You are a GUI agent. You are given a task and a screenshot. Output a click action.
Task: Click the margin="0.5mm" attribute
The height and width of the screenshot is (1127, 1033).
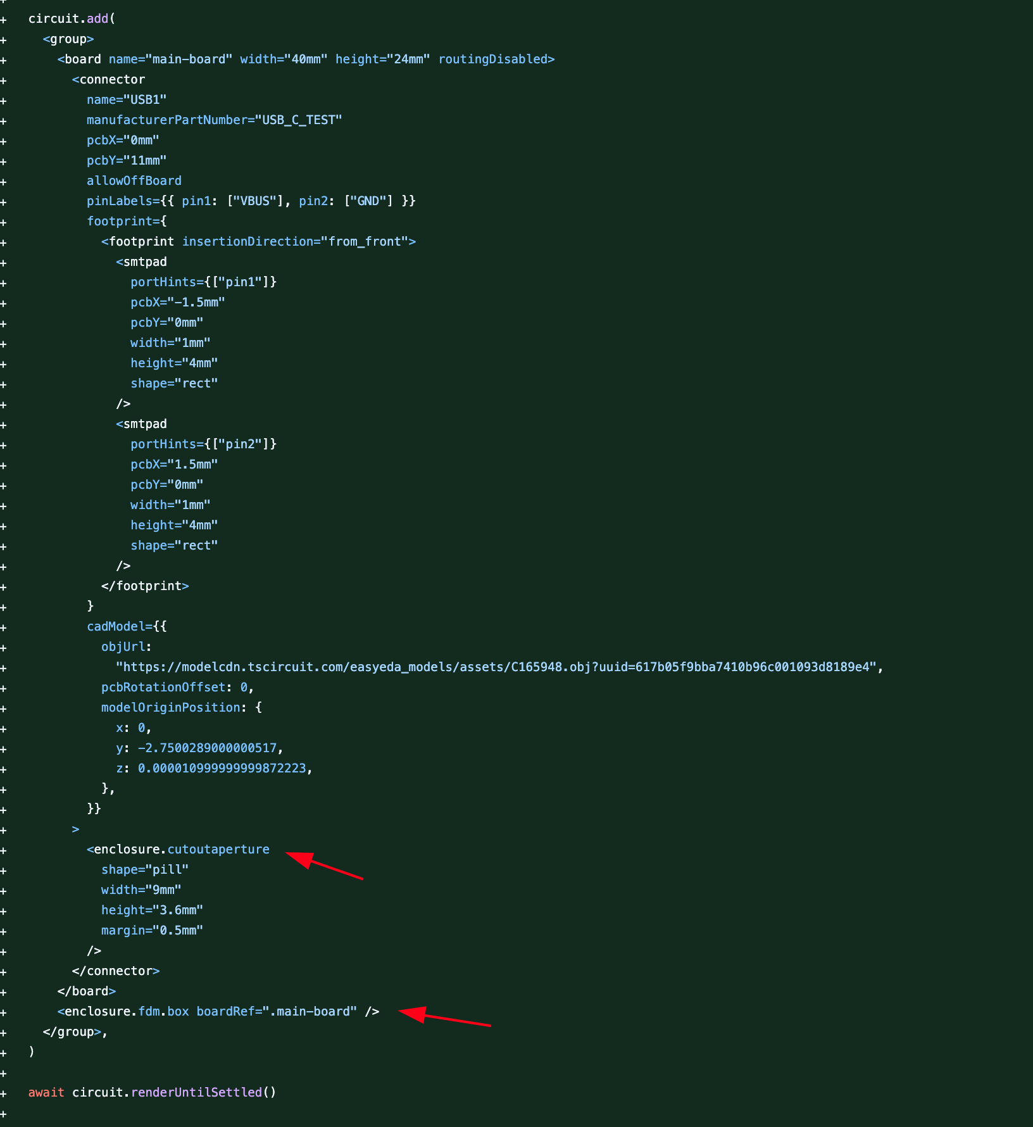tap(152, 930)
